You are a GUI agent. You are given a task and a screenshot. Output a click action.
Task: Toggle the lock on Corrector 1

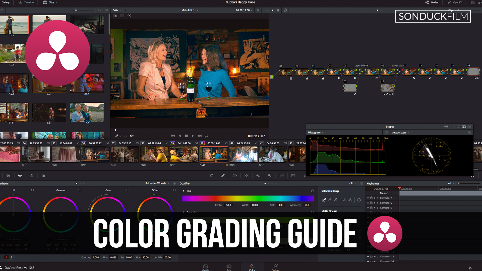point(371,198)
